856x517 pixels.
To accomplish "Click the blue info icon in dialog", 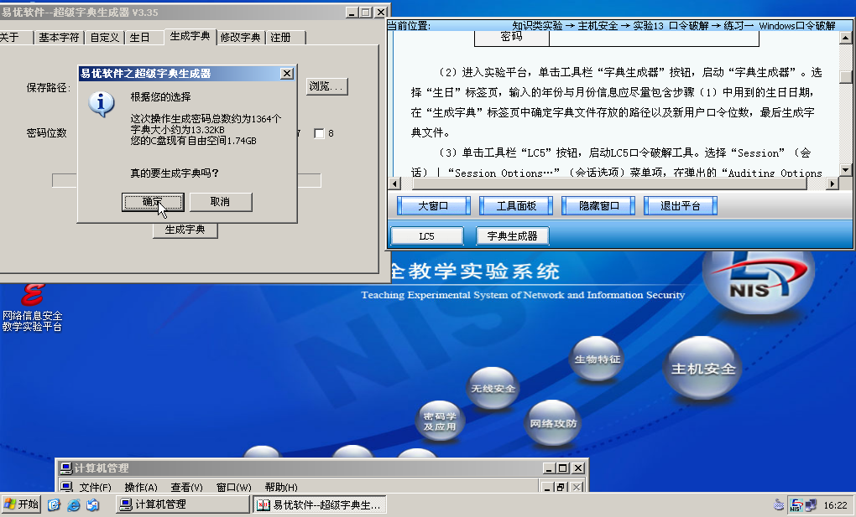I will 102,104.
